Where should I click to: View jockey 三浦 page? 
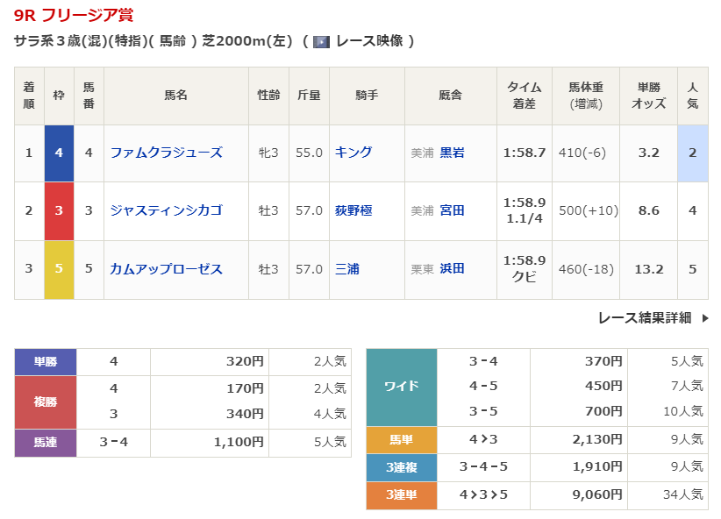tap(346, 269)
